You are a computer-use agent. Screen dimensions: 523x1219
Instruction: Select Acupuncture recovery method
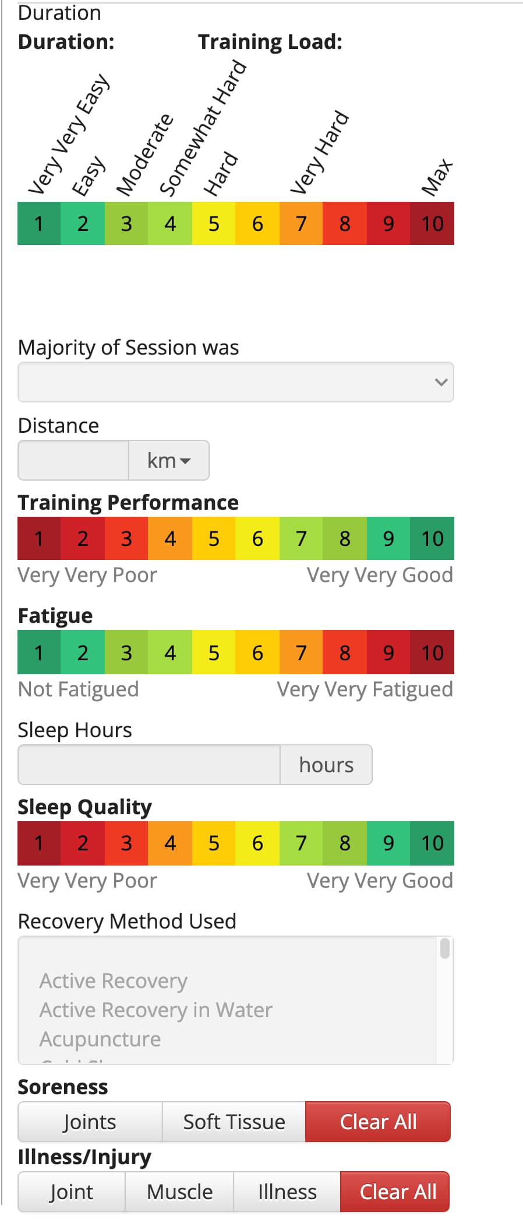point(100,1039)
